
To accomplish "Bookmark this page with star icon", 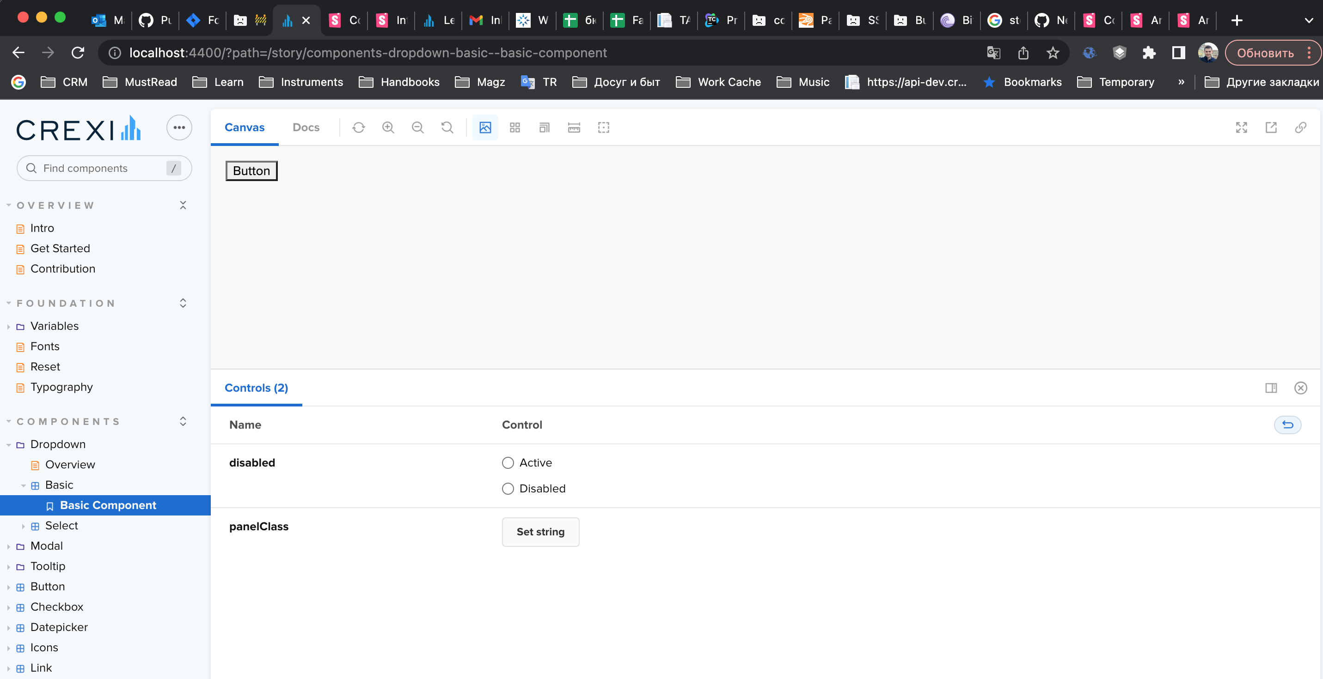I will pyautogui.click(x=1053, y=52).
